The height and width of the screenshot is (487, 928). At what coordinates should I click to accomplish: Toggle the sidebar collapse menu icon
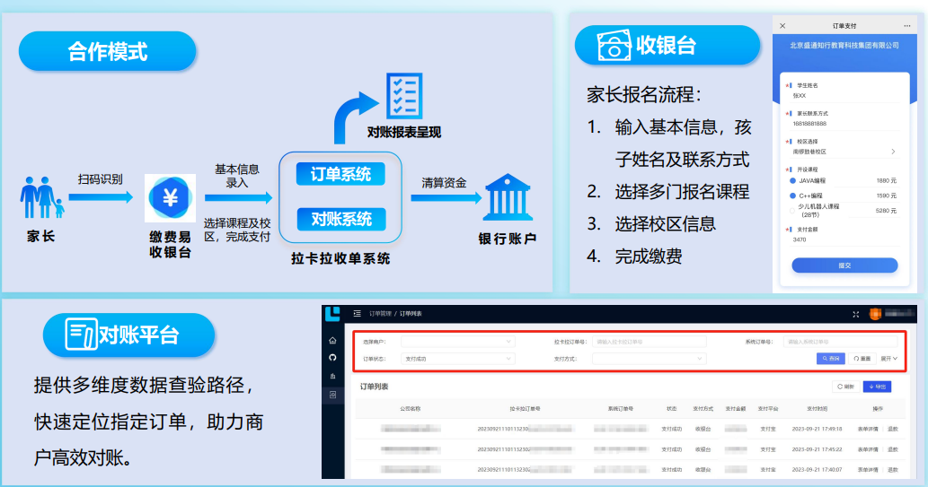coord(357,314)
